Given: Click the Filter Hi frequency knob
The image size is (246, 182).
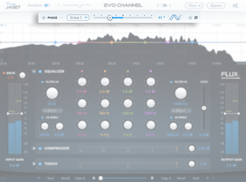Looking at the screenshot, I should tap(181, 93).
